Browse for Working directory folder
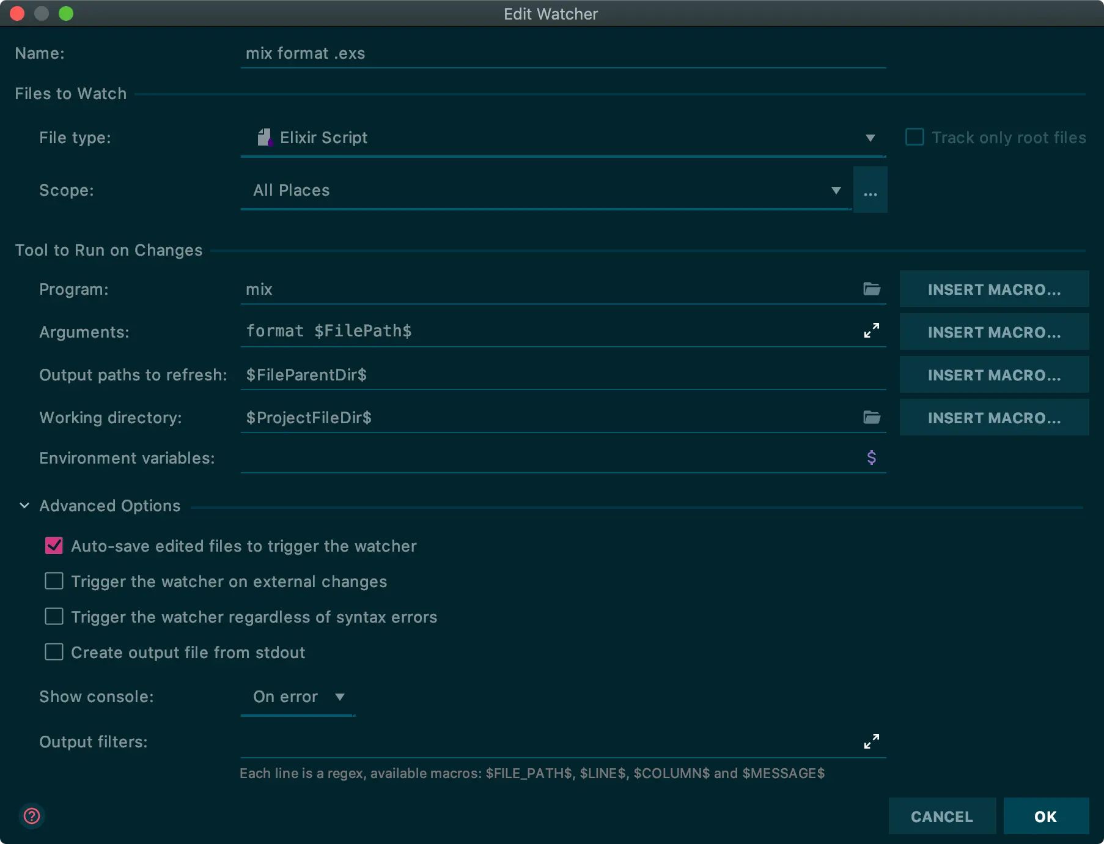Screen dimensions: 1104x844 [871, 417]
